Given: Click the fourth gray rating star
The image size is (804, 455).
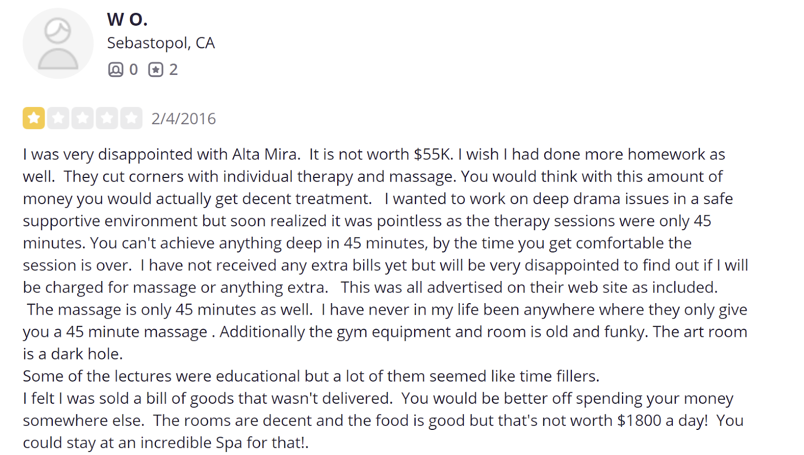Looking at the screenshot, I should [x=107, y=118].
